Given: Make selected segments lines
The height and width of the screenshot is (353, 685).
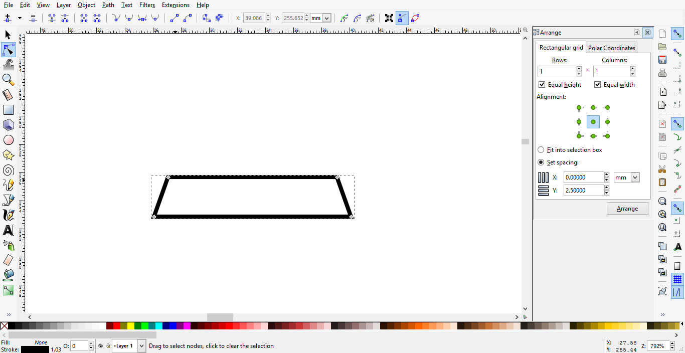Looking at the screenshot, I should coord(174,18).
